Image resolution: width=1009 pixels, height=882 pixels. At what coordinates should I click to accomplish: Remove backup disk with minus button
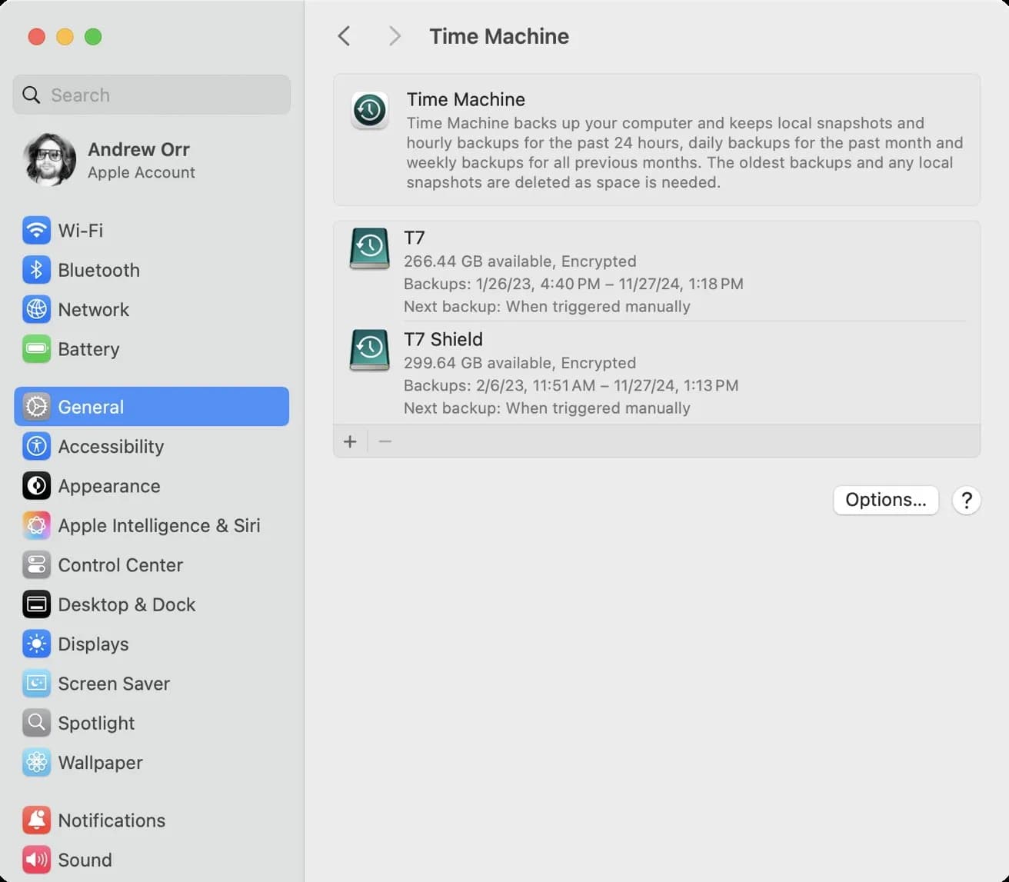pos(385,441)
